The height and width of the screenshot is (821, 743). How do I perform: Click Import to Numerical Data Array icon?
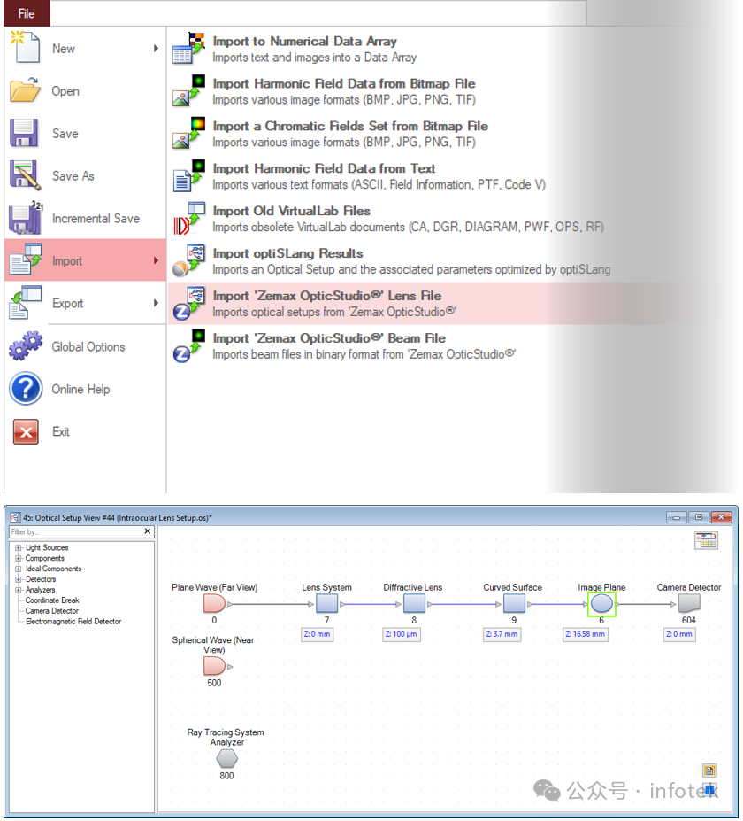pyautogui.click(x=188, y=48)
